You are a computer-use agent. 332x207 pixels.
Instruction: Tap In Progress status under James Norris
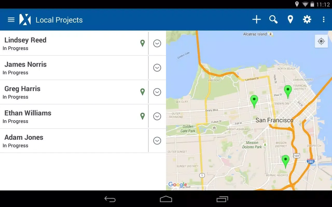click(x=16, y=73)
